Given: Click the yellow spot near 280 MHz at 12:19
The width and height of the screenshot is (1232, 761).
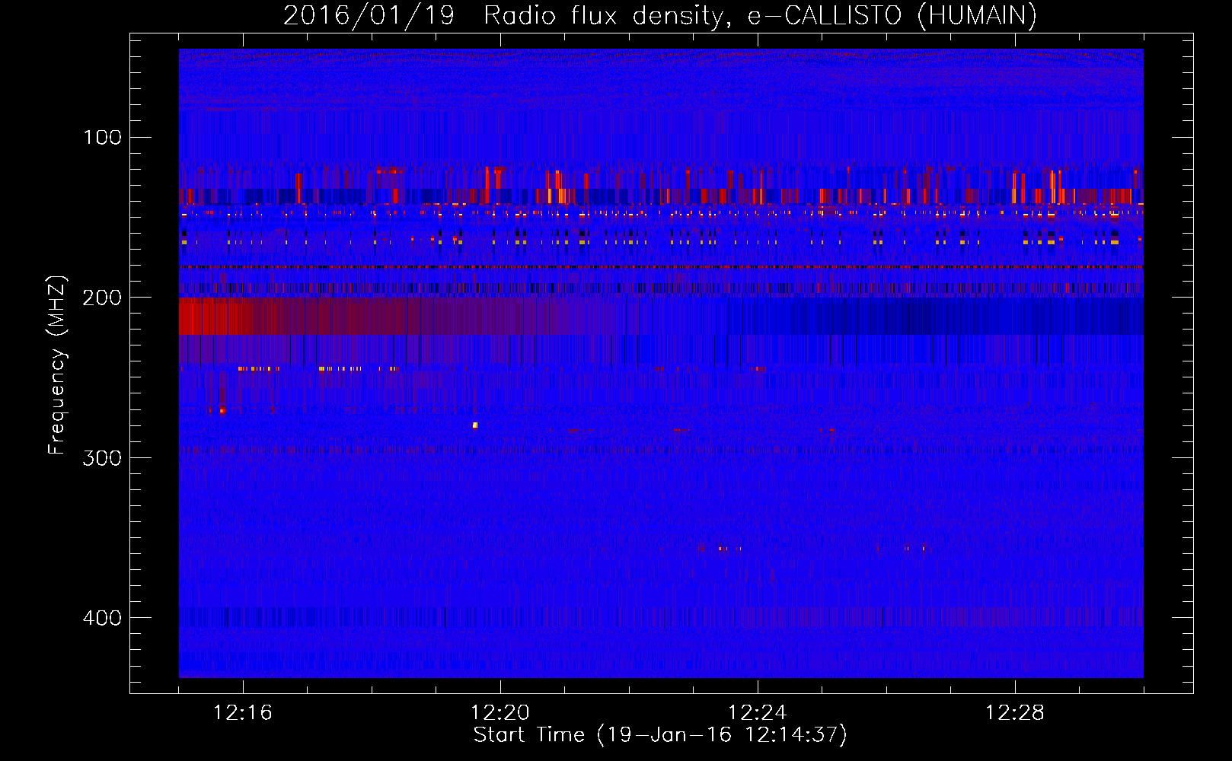Looking at the screenshot, I should [475, 425].
